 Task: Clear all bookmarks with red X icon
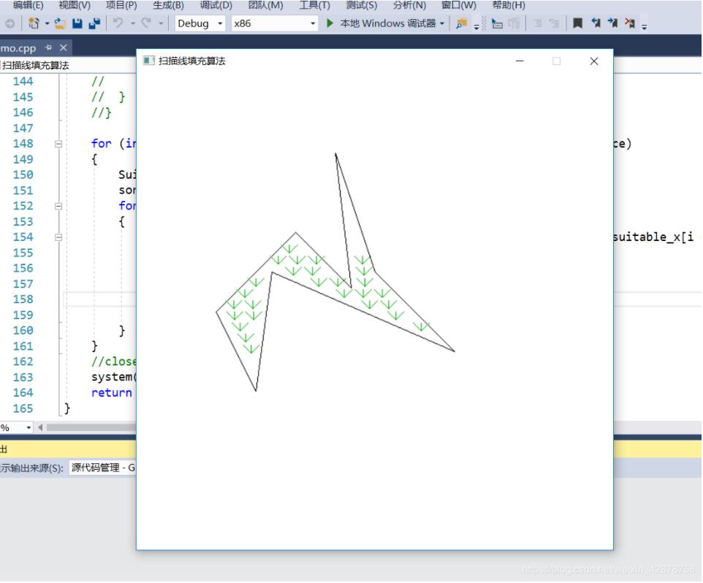click(x=629, y=23)
